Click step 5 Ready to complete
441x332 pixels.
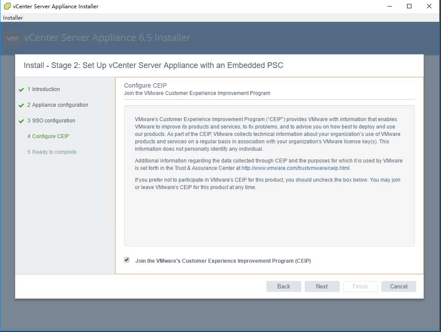coord(52,152)
